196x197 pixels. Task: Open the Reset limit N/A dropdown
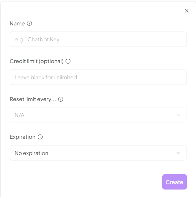98,115
